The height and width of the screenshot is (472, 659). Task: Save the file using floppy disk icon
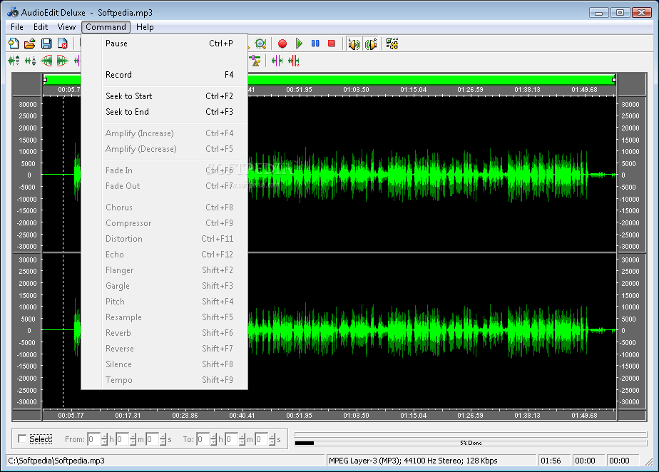46,44
